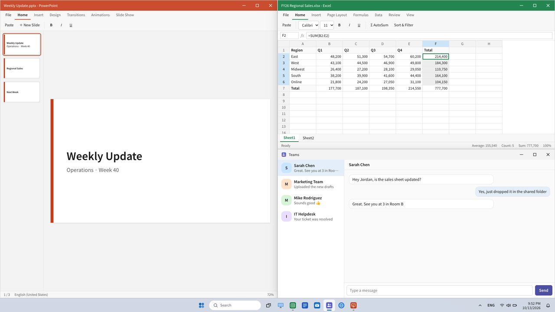Open the Windows Start menu icon
This screenshot has width=555, height=312.
[x=201, y=305]
